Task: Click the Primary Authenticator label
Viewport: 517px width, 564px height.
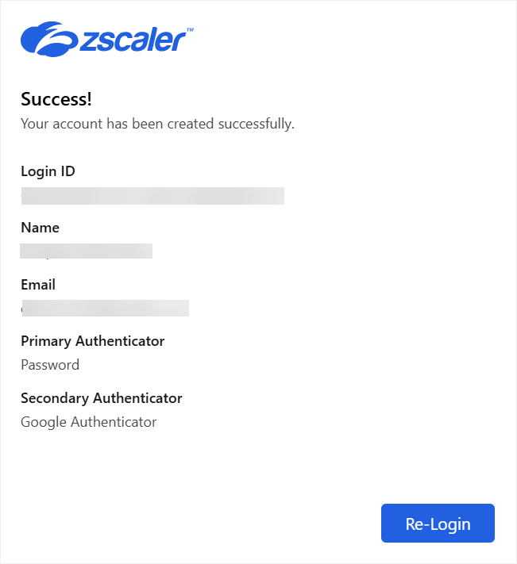Action: (x=92, y=341)
